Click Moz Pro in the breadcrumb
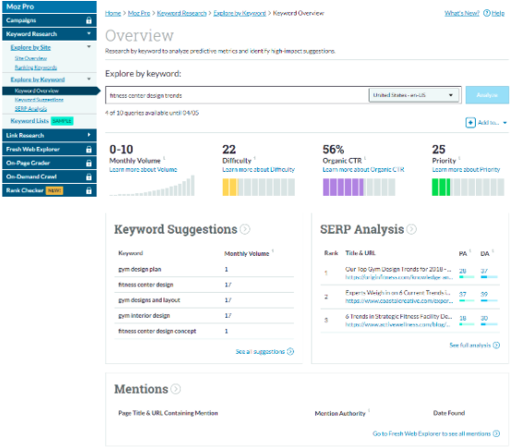510x448 pixels. pos(139,13)
